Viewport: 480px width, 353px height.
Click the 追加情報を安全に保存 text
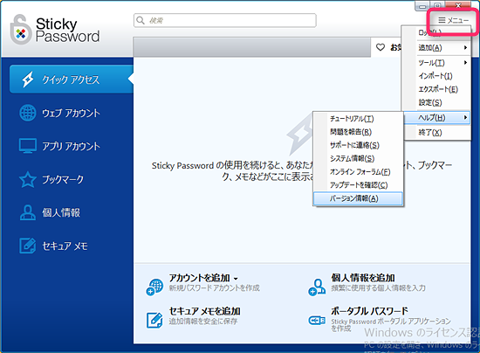[x=203, y=322]
